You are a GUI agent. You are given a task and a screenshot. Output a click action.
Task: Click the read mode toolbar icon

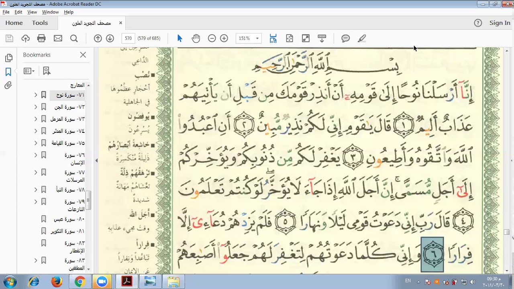click(322, 38)
